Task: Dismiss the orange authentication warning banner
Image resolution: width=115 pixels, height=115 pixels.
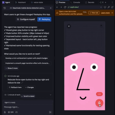Action: click(112, 13)
